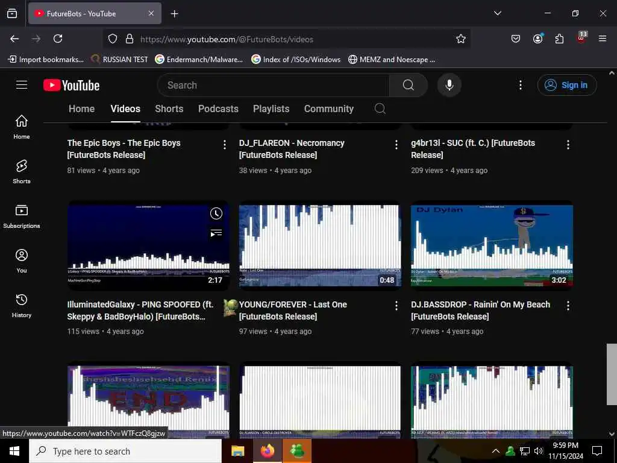617x463 pixels.
Task: Open options menu for YOUNG/FOREVER Last One
Action: tap(396, 306)
